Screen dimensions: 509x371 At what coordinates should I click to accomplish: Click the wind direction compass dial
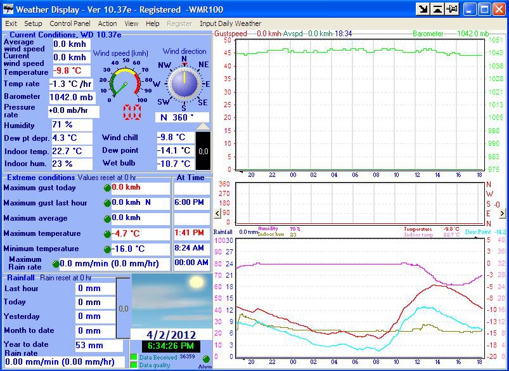coord(184,84)
